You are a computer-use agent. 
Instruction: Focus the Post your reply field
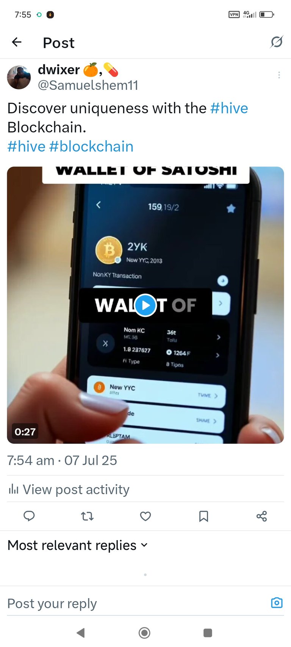[x=136, y=603]
